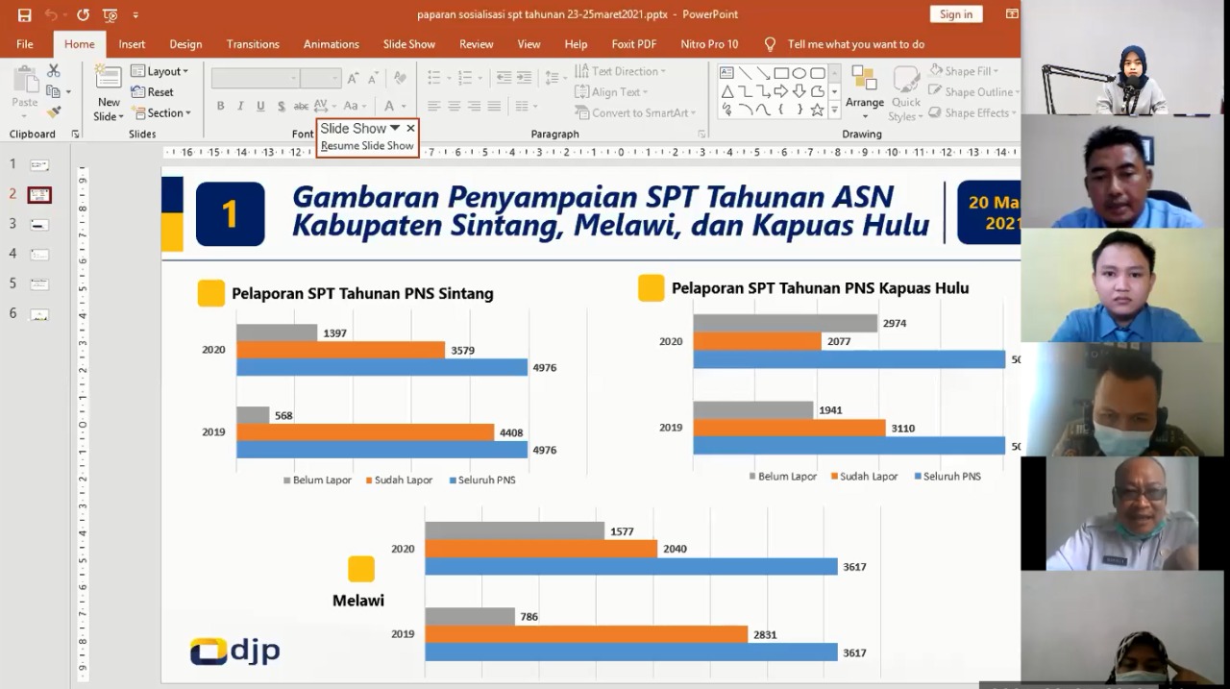1230x689 pixels.
Task: Click the Start From Beginning presentation icon
Action: pos(110,15)
